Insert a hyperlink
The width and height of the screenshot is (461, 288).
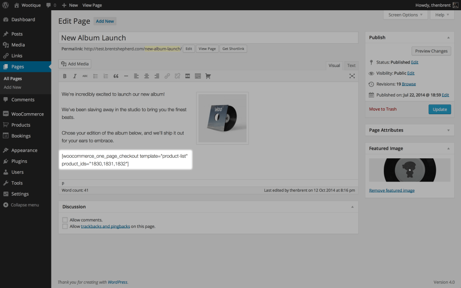pos(167,76)
